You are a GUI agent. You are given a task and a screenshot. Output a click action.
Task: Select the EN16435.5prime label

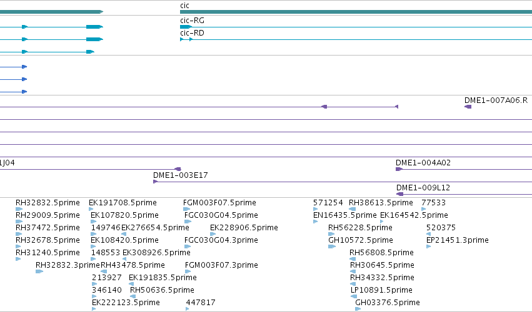point(344,215)
